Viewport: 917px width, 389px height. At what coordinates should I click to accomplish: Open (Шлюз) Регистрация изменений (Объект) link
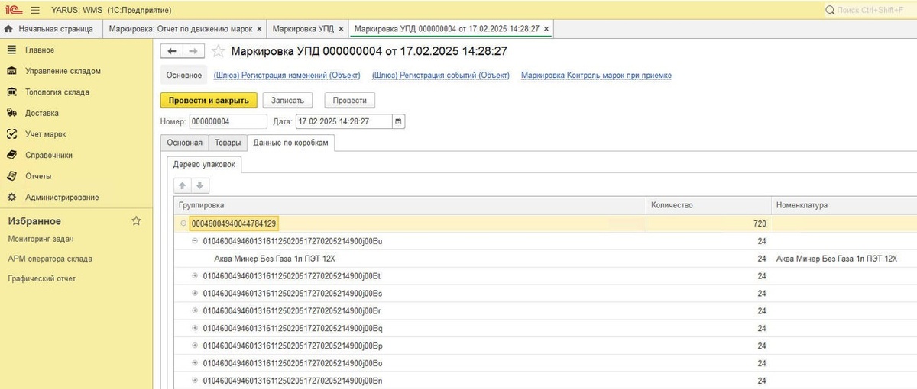click(287, 76)
